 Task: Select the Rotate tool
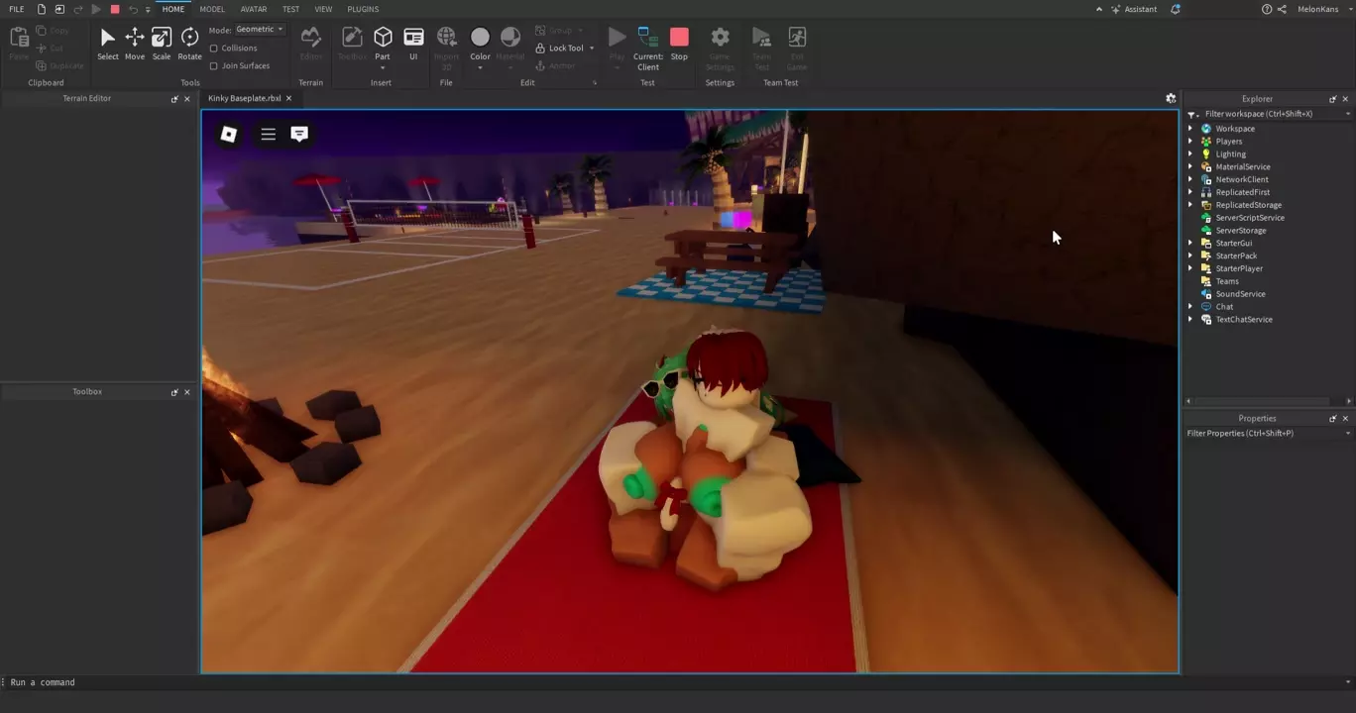coord(189,44)
